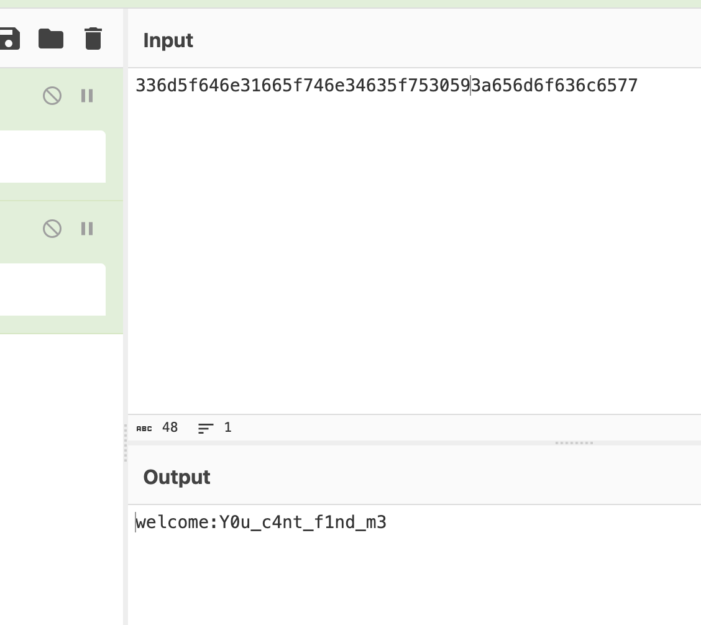Click the Save recipe icon
Image resolution: width=701 pixels, height=625 pixels.
tap(9, 39)
